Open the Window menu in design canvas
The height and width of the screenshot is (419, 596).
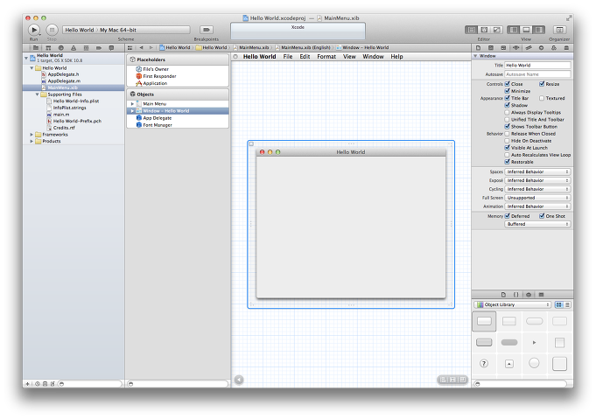(x=373, y=57)
